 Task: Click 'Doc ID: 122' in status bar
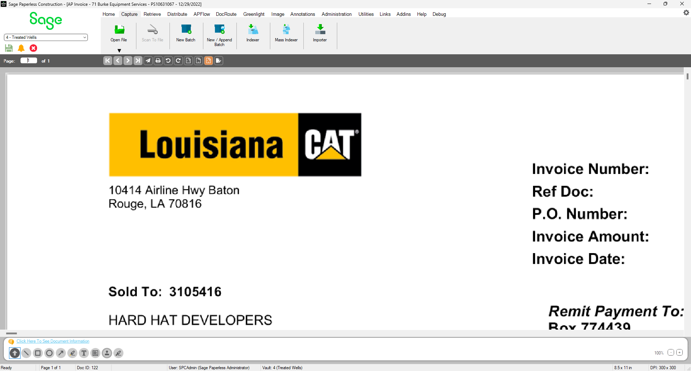tap(87, 367)
